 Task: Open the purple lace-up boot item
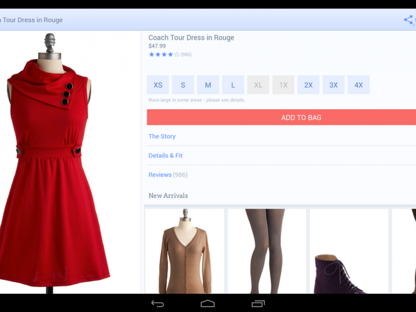coord(349,267)
